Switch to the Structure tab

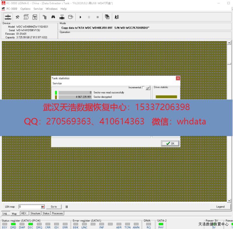(35, 213)
